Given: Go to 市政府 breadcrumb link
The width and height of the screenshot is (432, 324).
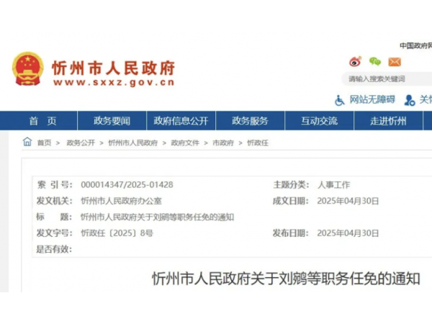Looking at the screenshot, I should click(223, 143).
